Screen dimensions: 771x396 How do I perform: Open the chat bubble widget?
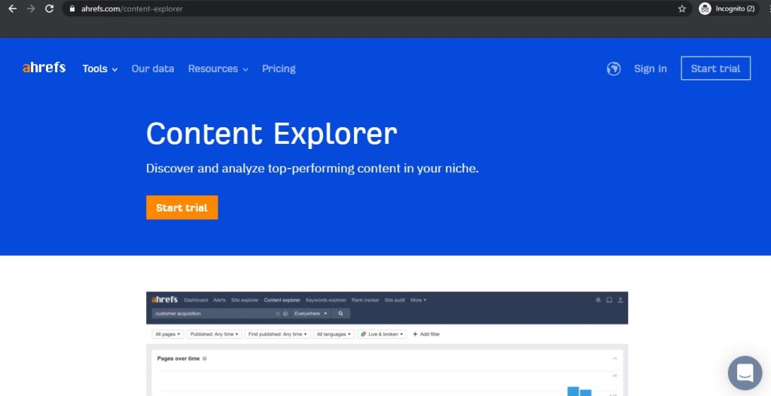[745, 373]
